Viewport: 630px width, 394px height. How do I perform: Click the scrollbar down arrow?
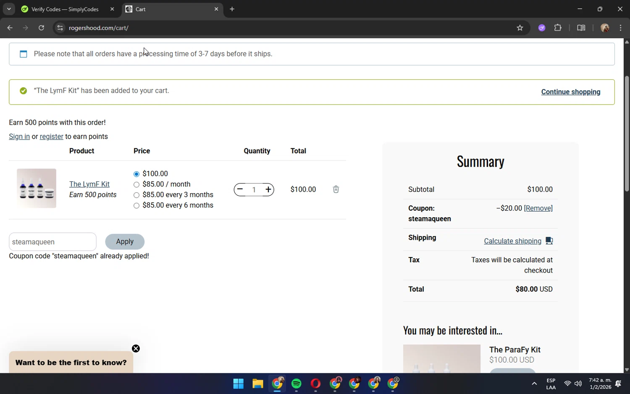click(x=627, y=370)
